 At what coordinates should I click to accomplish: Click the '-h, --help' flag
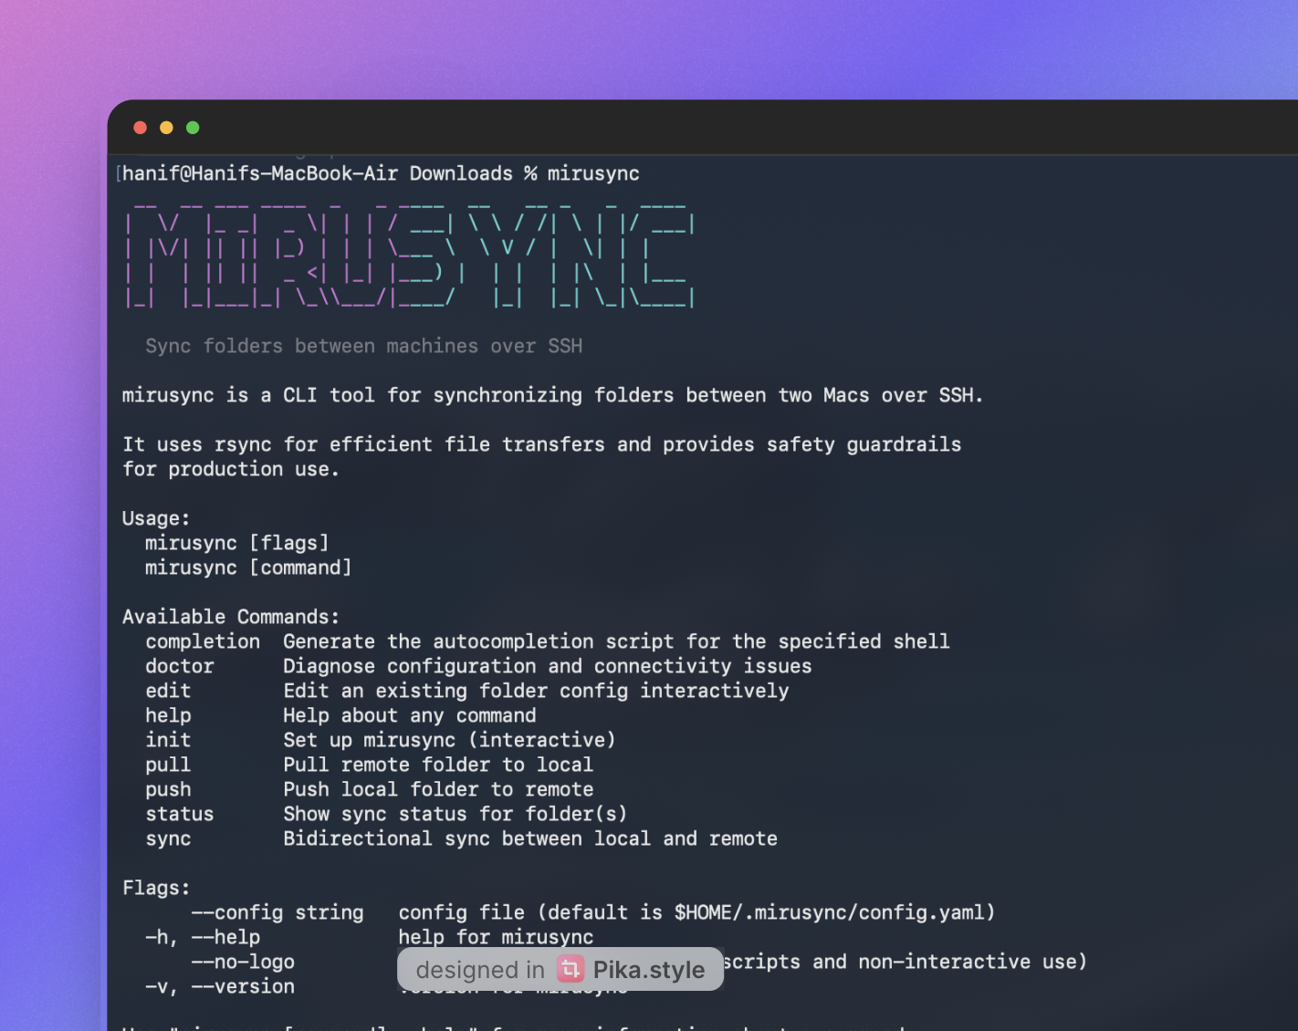tap(203, 937)
